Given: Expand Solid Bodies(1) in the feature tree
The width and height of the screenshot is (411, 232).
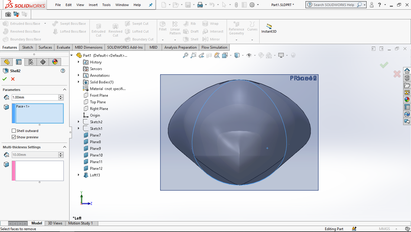Looking at the screenshot, I should 78,82.
